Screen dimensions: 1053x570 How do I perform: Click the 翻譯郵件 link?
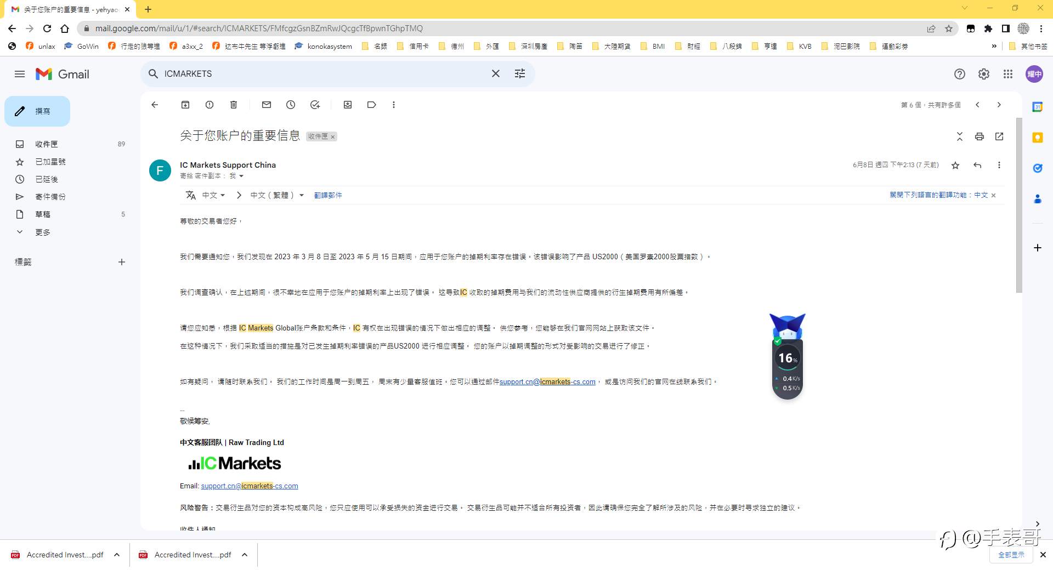tap(328, 195)
